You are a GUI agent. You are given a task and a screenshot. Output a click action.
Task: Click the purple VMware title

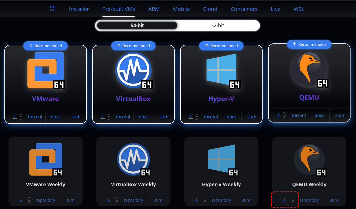pyautogui.click(x=46, y=99)
